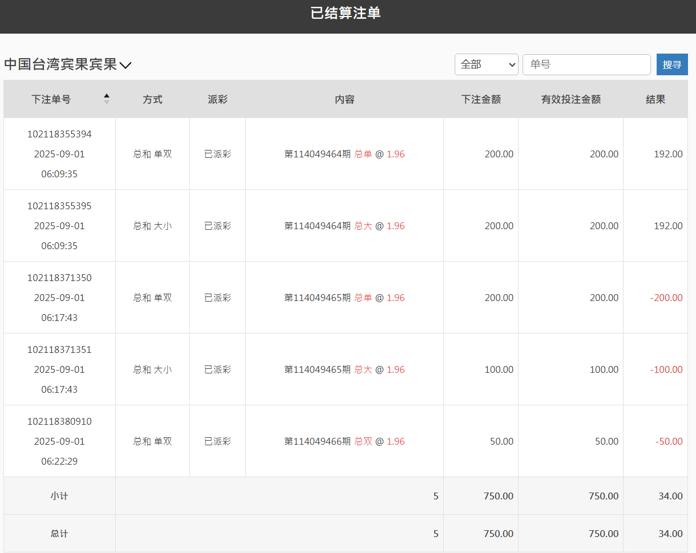Click the 总大 link for period 114049465
Image resolution: width=696 pixels, height=553 pixels.
click(363, 369)
